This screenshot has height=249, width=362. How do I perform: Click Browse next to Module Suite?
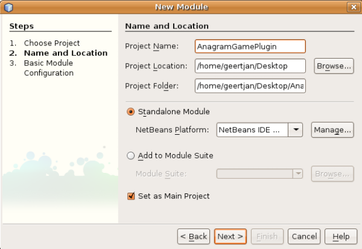pos(332,173)
